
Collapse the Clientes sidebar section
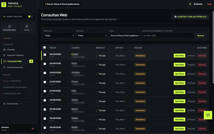click(x=18, y=44)
